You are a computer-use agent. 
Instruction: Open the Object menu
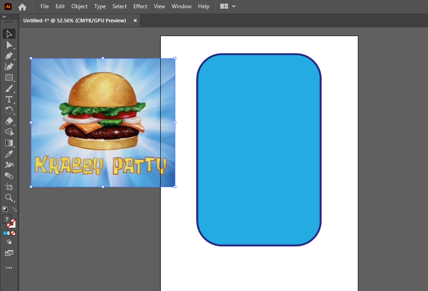tap(80, 6)
